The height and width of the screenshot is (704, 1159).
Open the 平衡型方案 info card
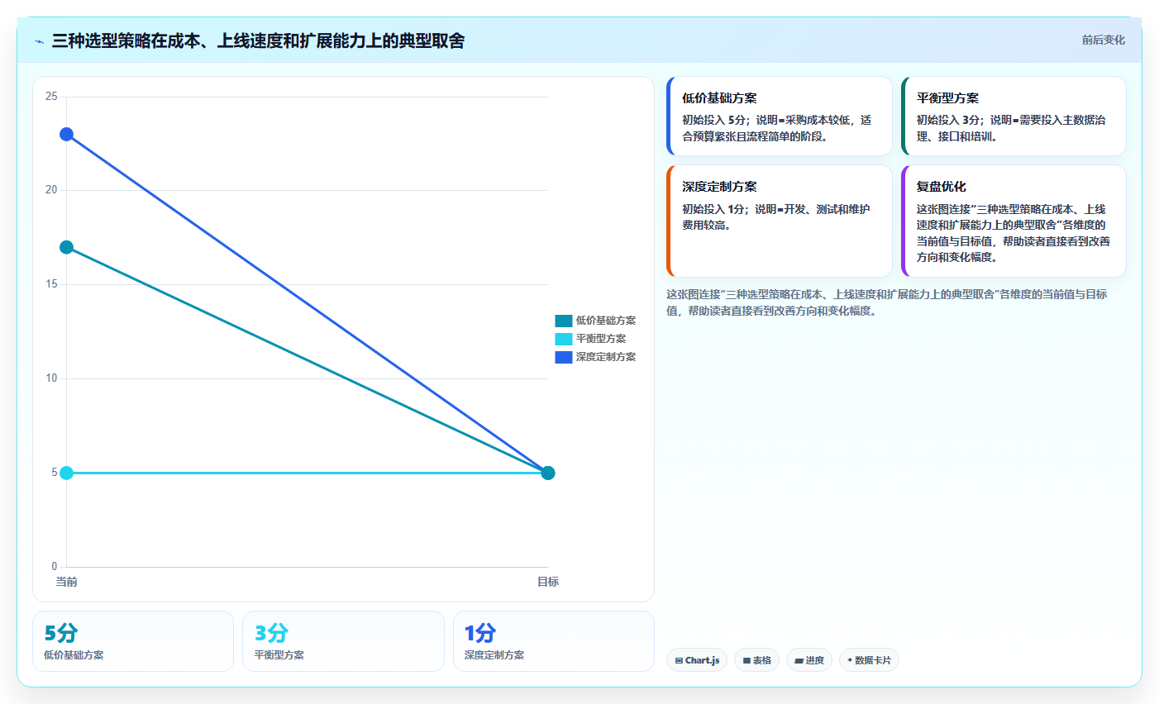tap(1014, 116)
